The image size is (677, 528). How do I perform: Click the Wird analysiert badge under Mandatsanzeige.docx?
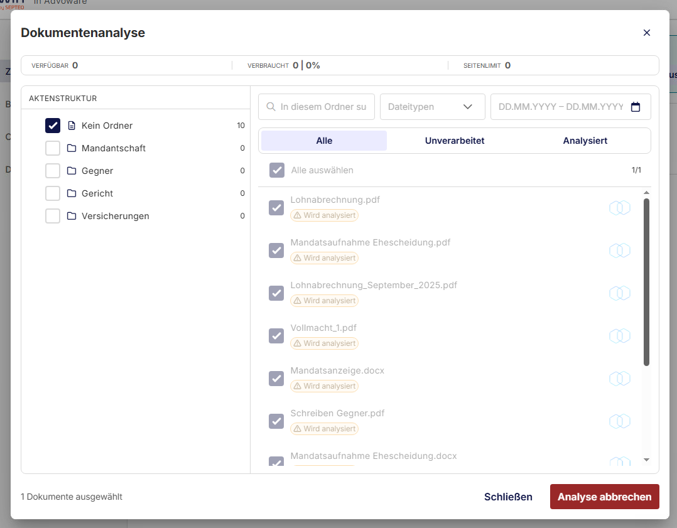click(x=324, y=386)
